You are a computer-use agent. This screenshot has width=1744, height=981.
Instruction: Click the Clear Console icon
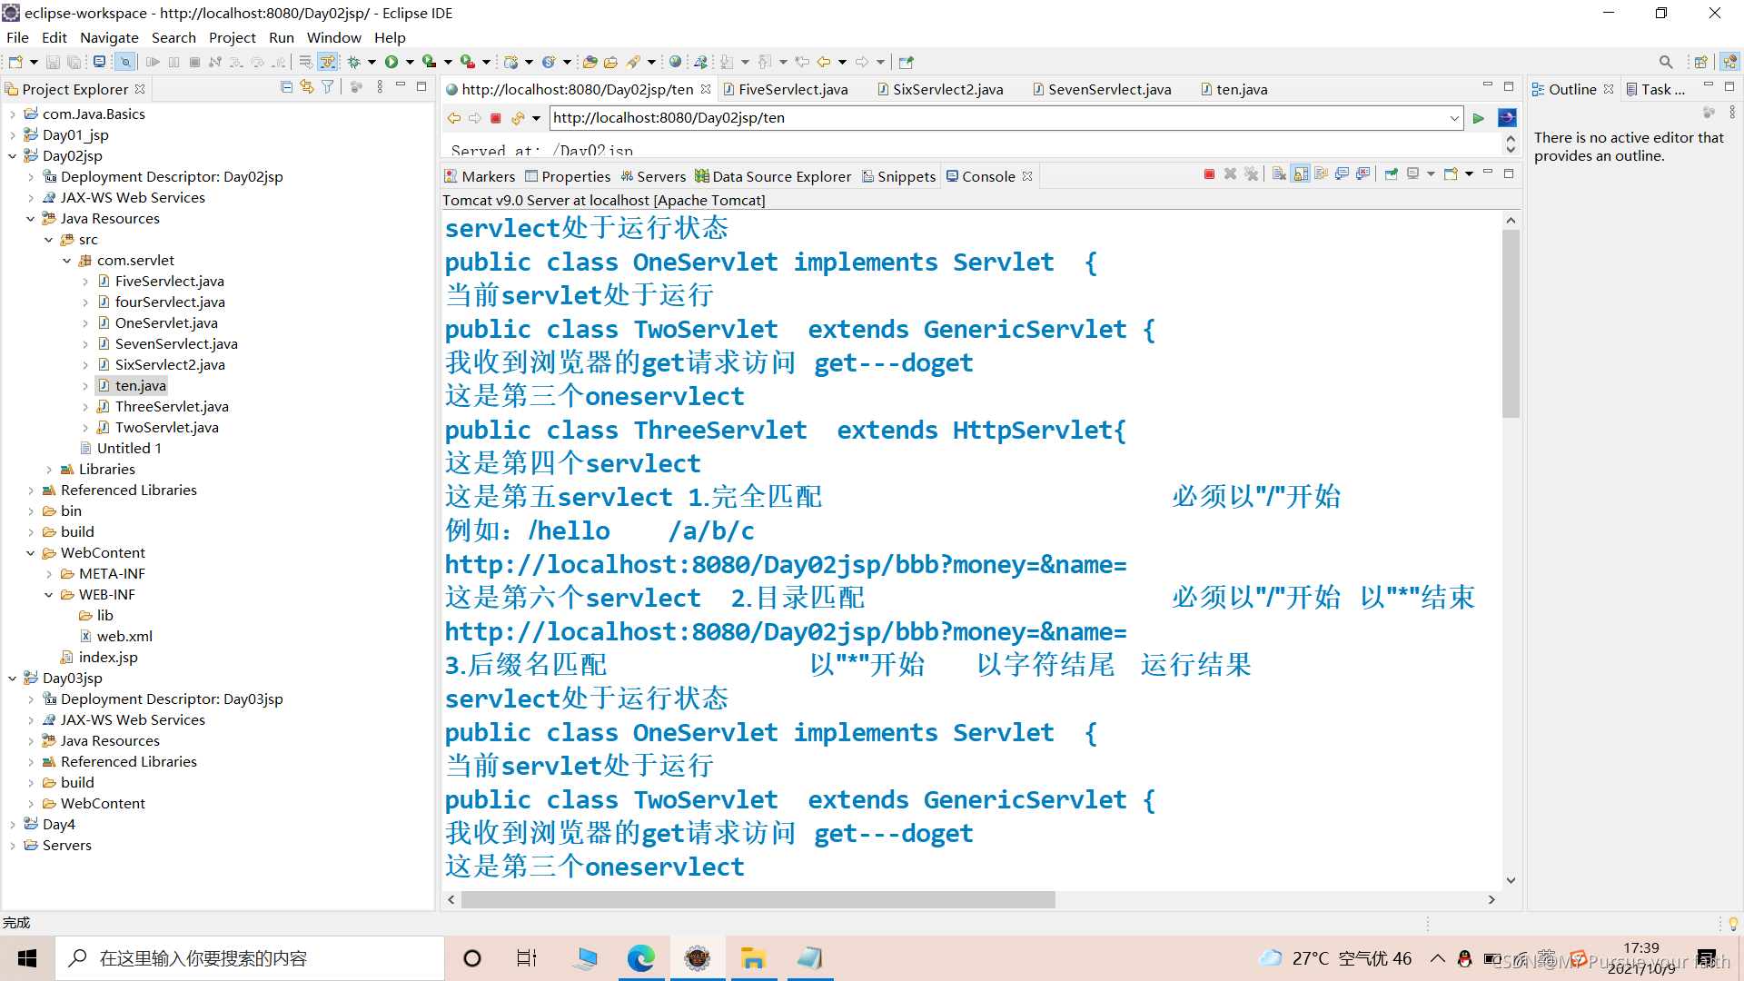1279,174
